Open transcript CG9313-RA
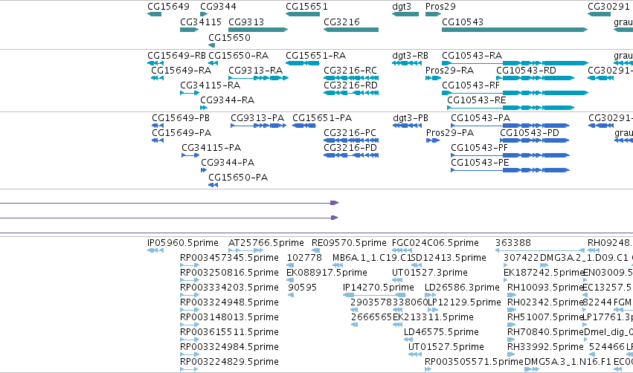 (x=258, y=78)
